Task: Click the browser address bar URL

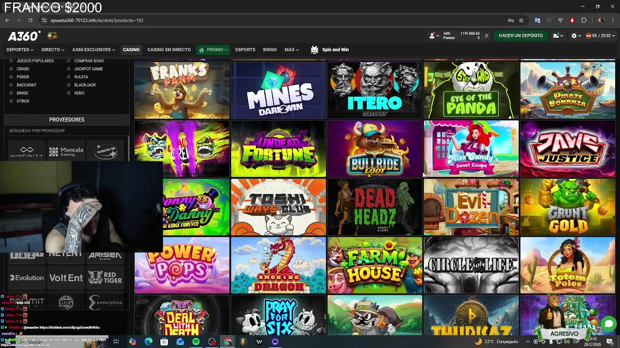Action: pyautogui.click(x=97, y=20)
